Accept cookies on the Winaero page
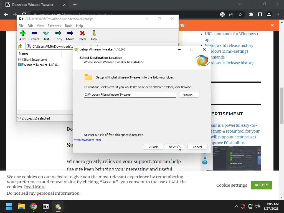This screenshot has height=213, width=284. pos(262,185)
